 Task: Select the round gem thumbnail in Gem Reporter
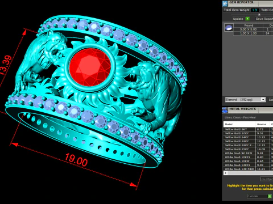coord(229,28)
